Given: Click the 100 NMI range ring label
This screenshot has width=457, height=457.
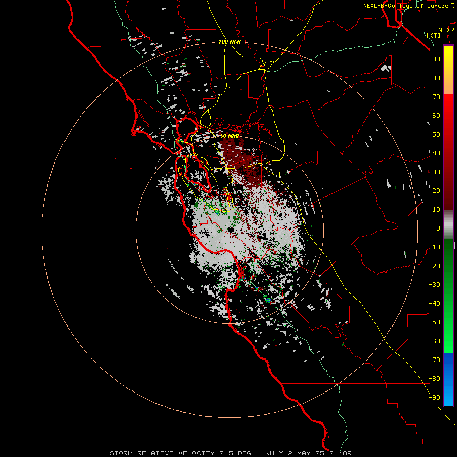Looking at the screenshot, I should (230, 42).
